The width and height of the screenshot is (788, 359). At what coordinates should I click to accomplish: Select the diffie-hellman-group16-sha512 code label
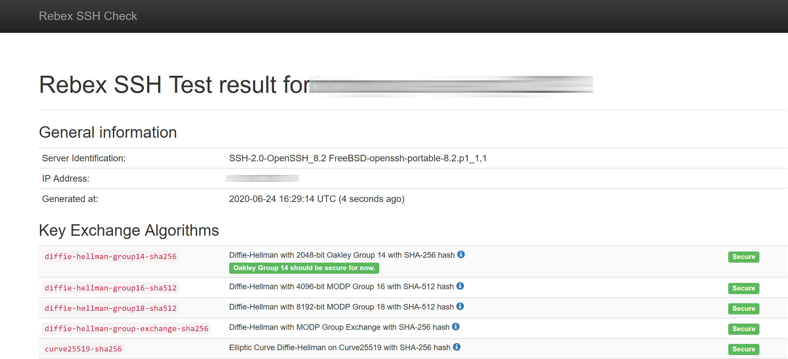110,288
